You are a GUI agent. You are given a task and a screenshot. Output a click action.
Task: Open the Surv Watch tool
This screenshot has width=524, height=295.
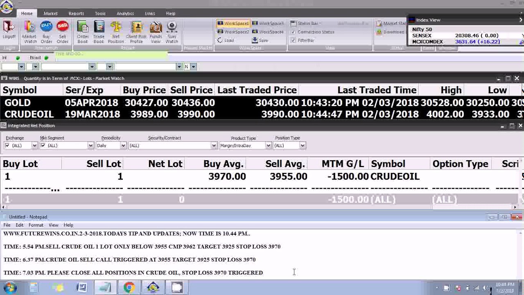[172, 32]
